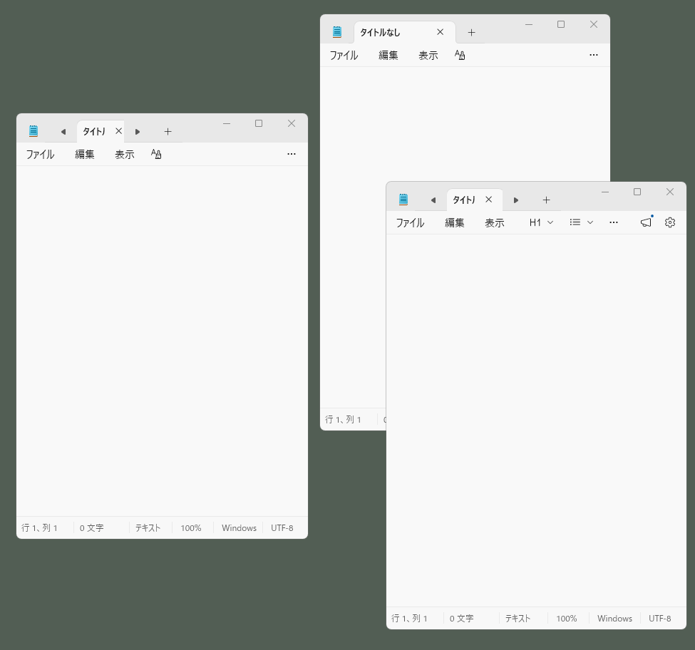Click the Windows line-ending label in the leftmost window
695x650 pixels.
point(239,528)
